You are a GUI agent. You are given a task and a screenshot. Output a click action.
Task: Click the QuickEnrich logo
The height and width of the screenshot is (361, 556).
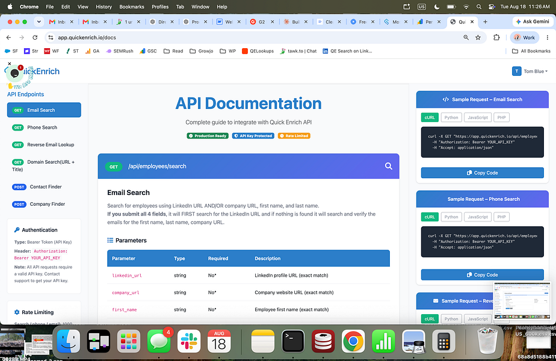(34, 71)
